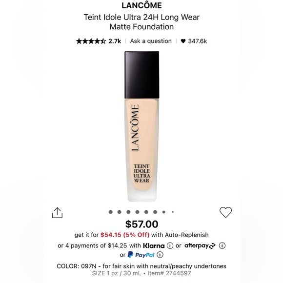The image size is (283, 283).
Task: Select the third image carousel dot
Action: point(128,212)
